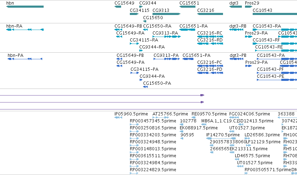Select the CG15651-PA protein
The width and height of the screenshot is (297, 175).
pyautogui.click(x=188, y=59)
